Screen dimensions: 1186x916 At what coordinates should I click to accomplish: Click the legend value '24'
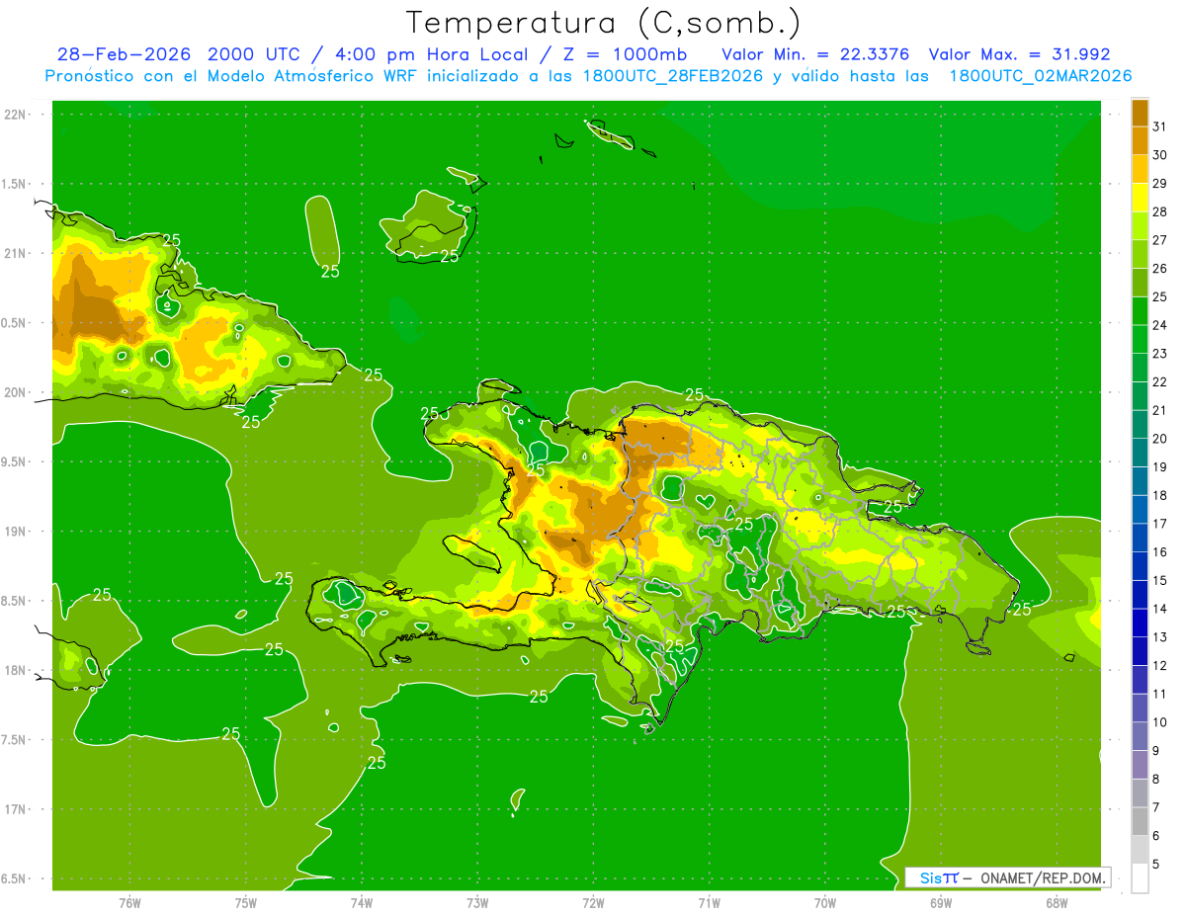click(x=1160, y=325)
